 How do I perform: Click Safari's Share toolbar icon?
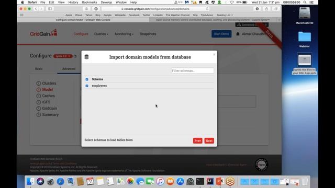[x=266, y=9]
